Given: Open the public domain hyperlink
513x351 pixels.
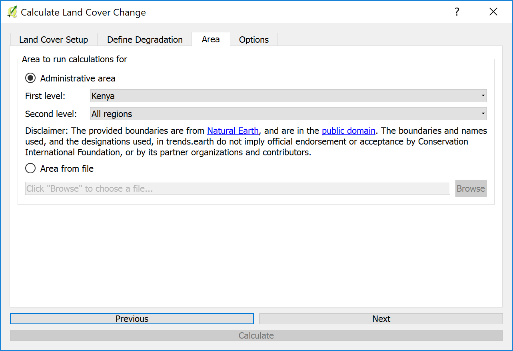Looking at the screenshot, I should 348,131.
